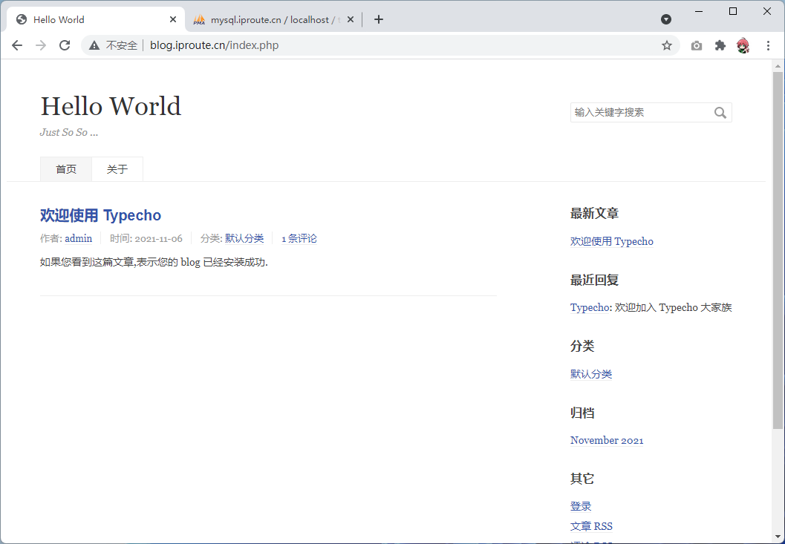Click the 不安全 security label
Screen dimensions: 785x544
pos(122,45)
